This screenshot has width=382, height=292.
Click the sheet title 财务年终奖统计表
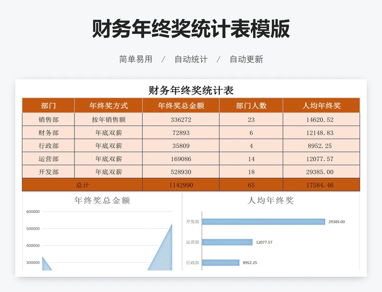[x=191, y=90]
